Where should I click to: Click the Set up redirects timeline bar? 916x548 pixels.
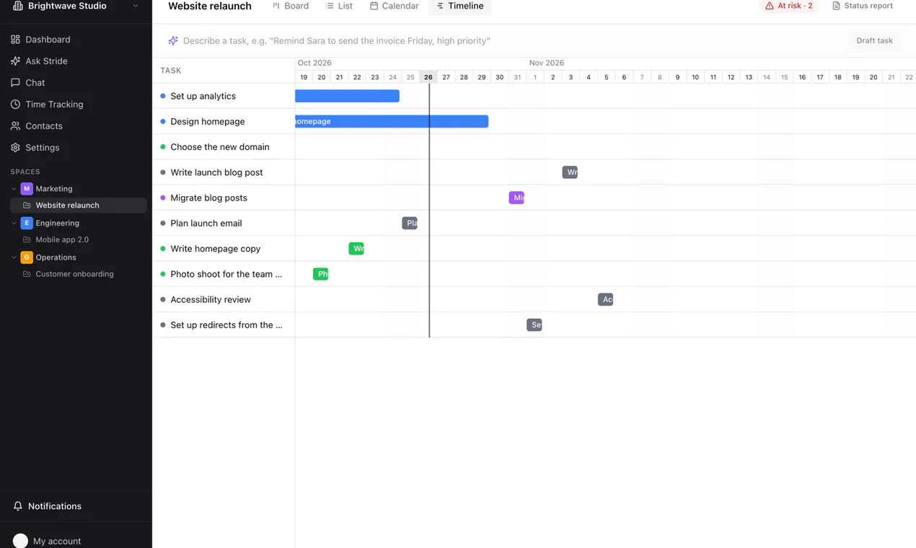(534, 325)
